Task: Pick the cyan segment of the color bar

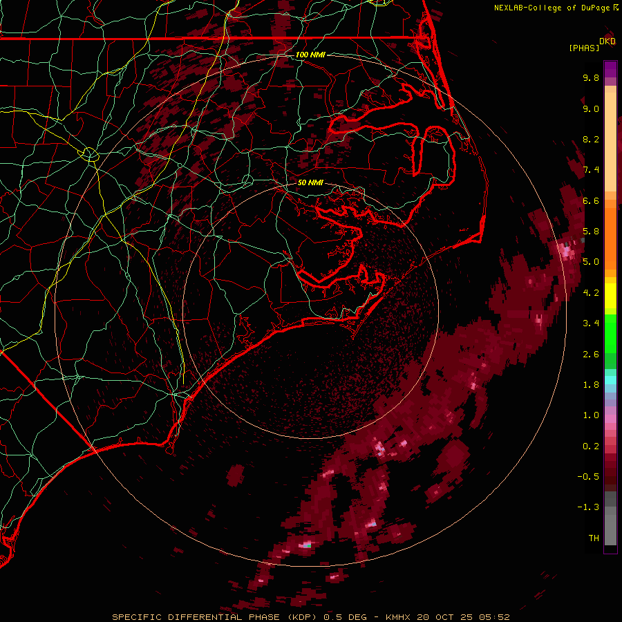Action: click(610, 380)
